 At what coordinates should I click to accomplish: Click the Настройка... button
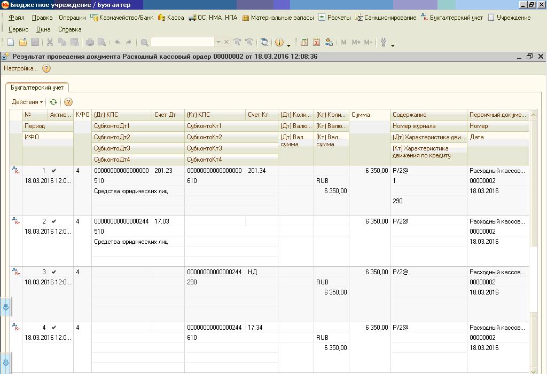[x=21, y=68]
